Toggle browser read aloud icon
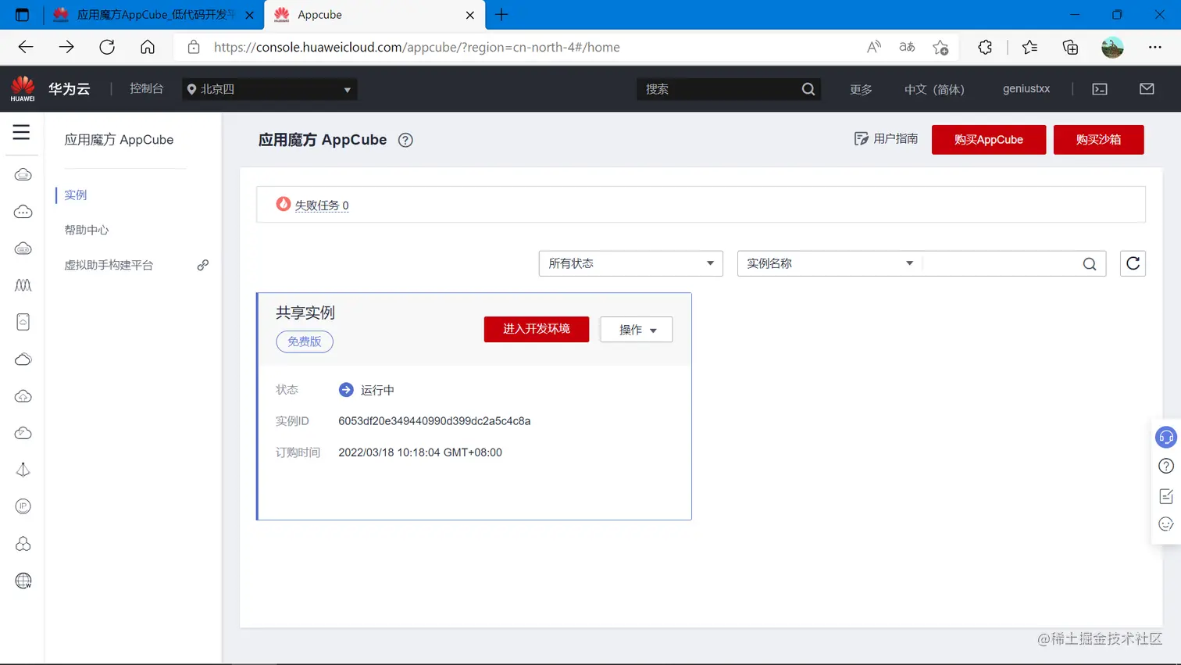This screenshot has height=665, width=1181. [x=874, y=47]
